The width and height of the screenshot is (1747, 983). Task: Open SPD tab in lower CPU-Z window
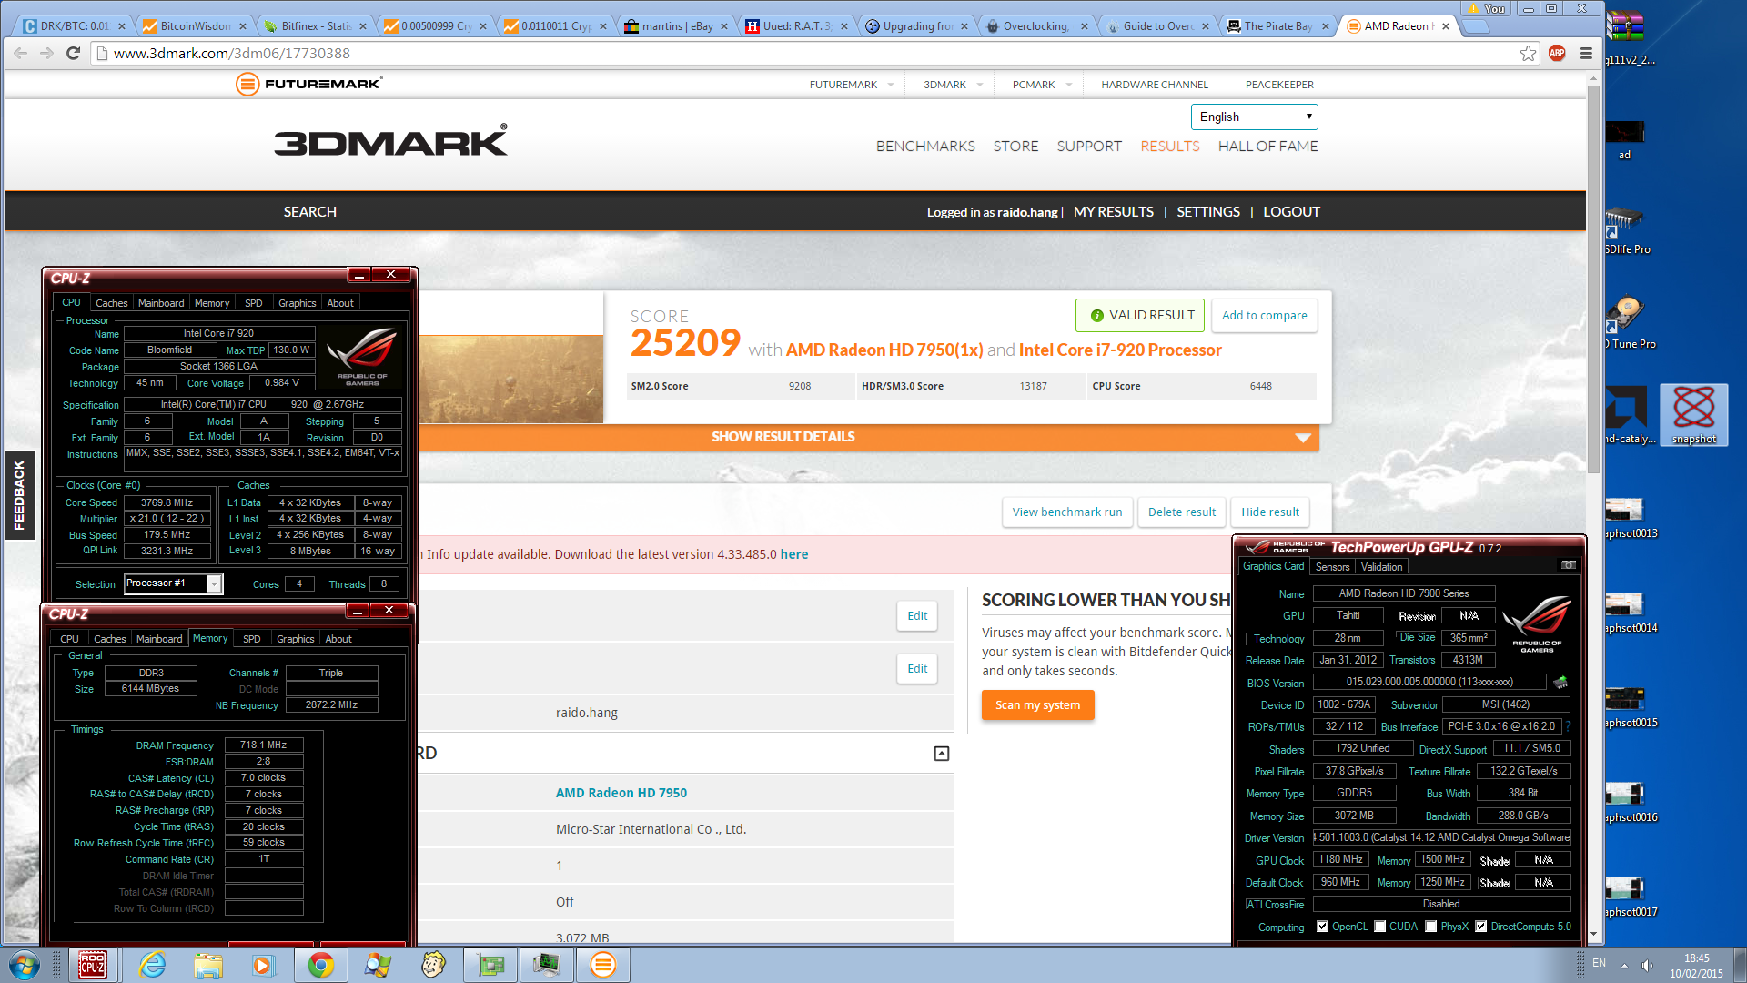(252, 639)
